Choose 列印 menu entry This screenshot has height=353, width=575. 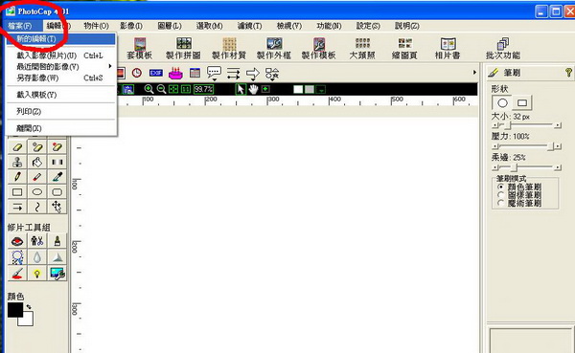pos(61,111)
